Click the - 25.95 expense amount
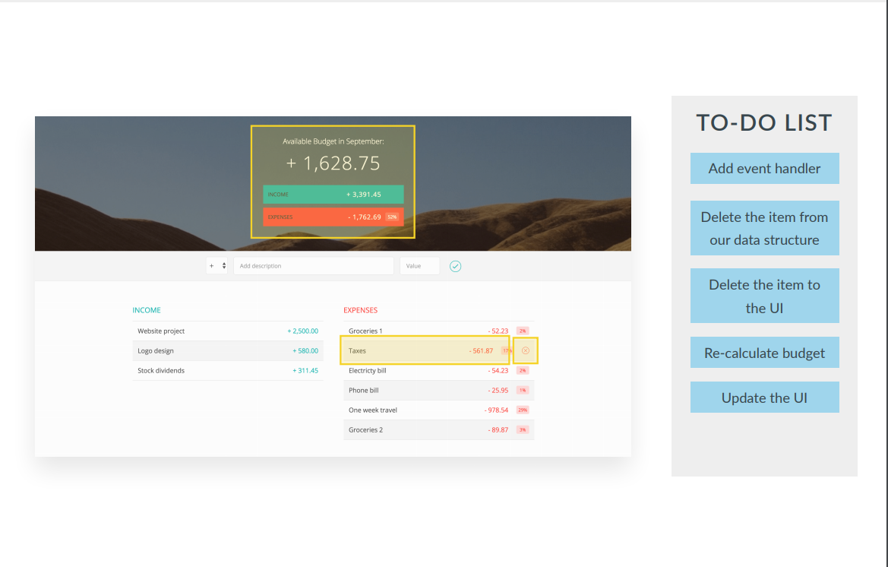 (498, 390)
